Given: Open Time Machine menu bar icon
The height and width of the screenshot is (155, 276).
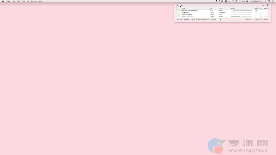Looking at the screenshot, I should coord(233,1).
